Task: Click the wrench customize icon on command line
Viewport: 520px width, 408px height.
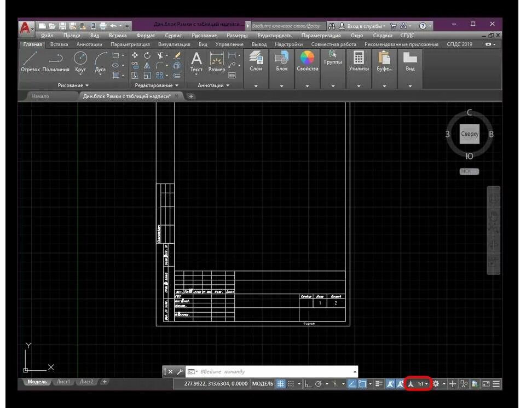Action: pyautogui.click(x=180, y=371)
